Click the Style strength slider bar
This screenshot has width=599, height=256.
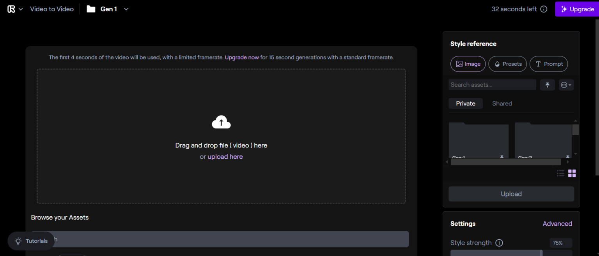[495, 253]
